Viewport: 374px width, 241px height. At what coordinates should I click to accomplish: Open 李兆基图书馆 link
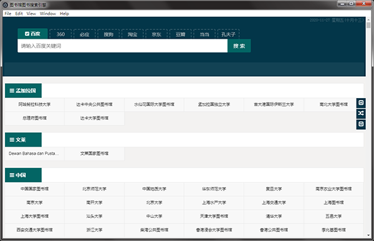(x=333, y=230)
